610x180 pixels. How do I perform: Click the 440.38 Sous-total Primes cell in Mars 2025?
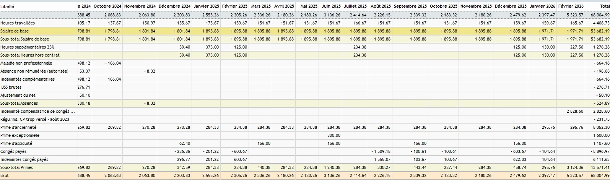click(264, 167)
